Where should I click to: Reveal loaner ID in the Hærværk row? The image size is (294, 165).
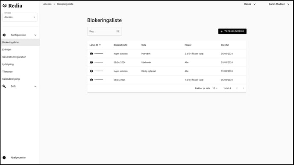pos(91,54)
